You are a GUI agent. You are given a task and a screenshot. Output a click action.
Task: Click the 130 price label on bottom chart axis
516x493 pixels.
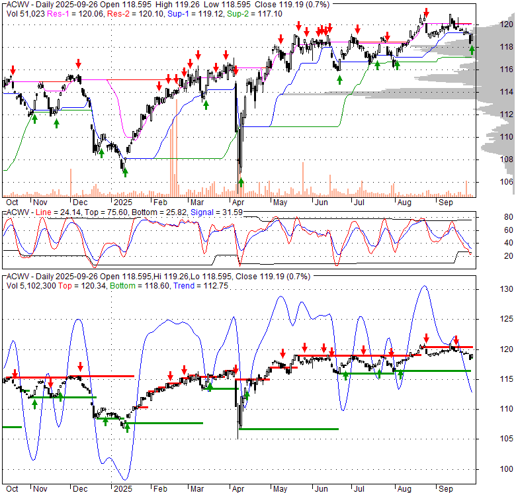(x=507, y=289)
